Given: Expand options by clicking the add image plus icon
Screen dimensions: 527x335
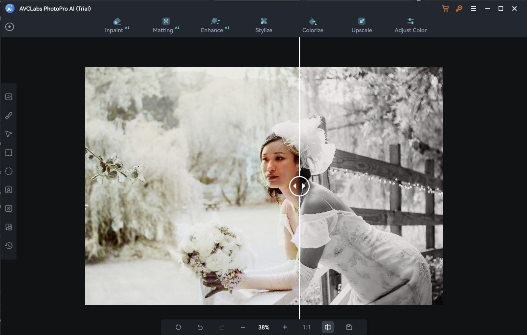Looking at the screenshot, I should (x=10, y=27).
